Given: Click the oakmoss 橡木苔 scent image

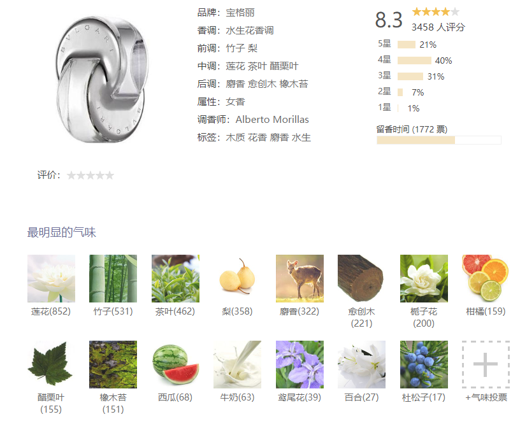Looking at the screenshot, I should [113, 364].
